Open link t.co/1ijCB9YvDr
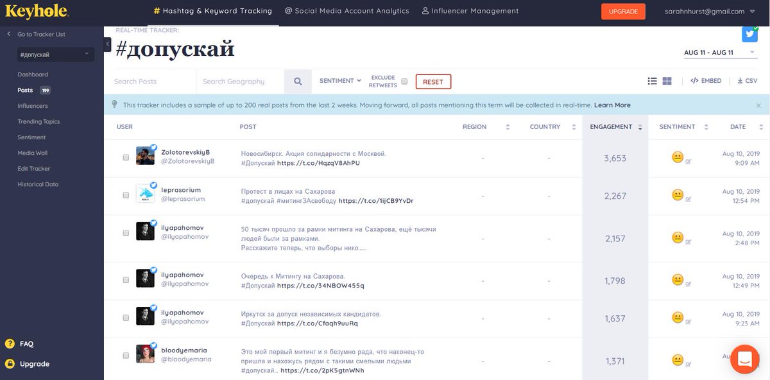The width and height of the screenshot is (770, 380). click(376, 201)
